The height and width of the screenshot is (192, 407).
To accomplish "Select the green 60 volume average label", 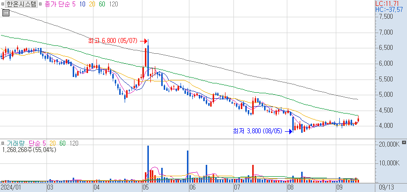I will (62, 143).
